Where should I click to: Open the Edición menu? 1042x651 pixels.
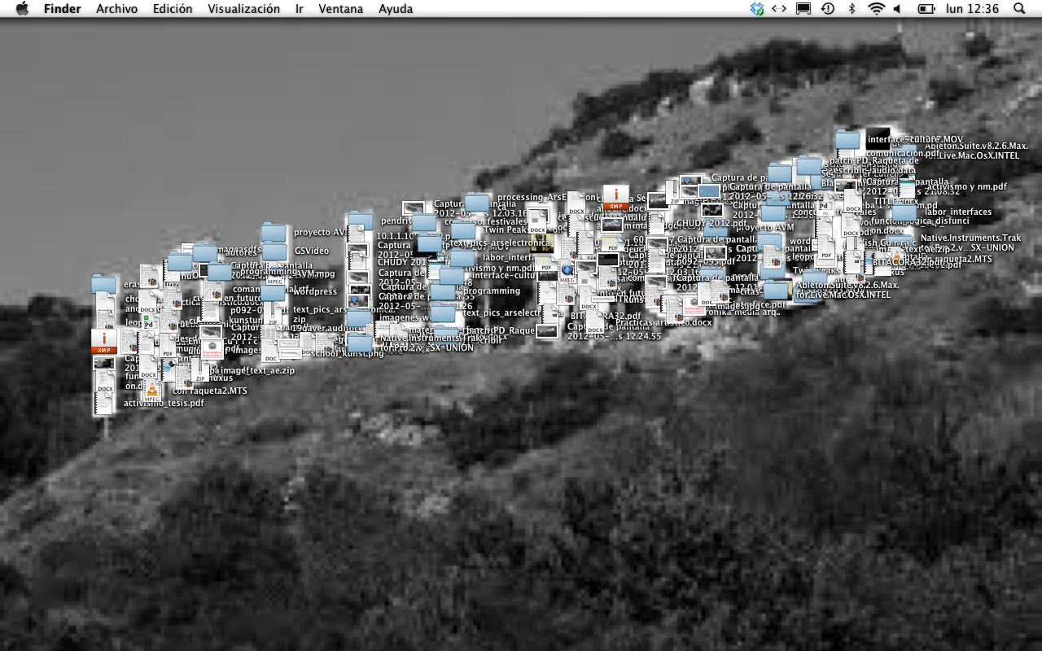173,9
